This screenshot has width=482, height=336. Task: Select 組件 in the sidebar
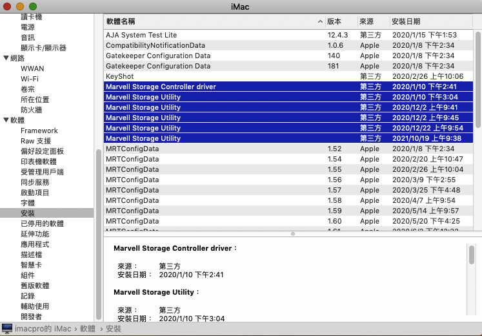(28, 275)
